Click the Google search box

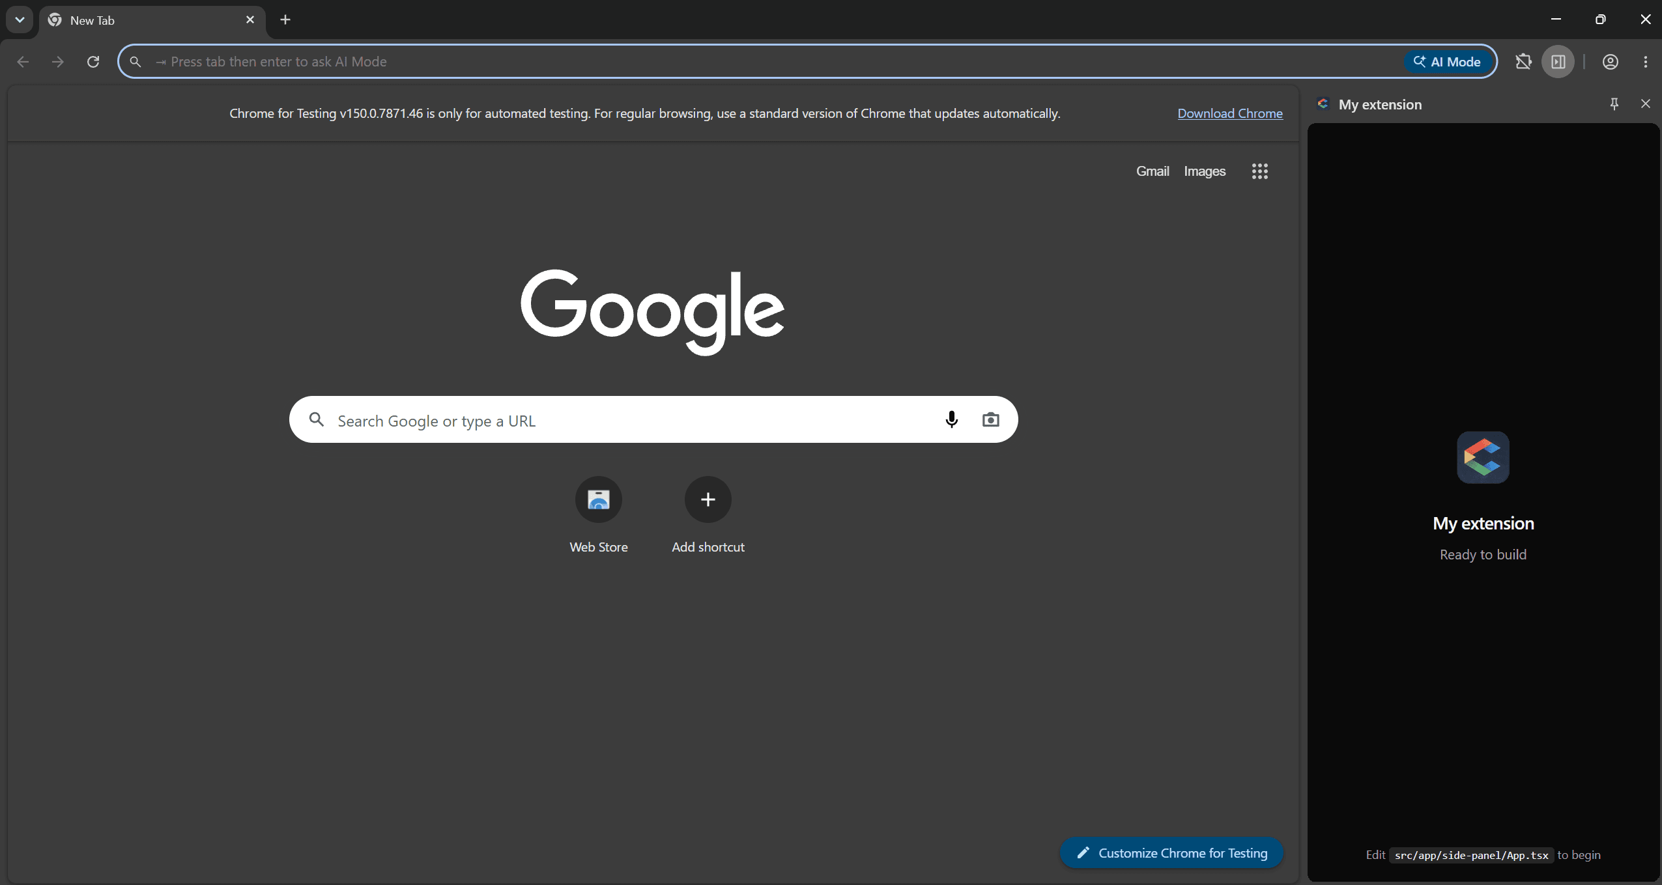[x=653, y=420]
